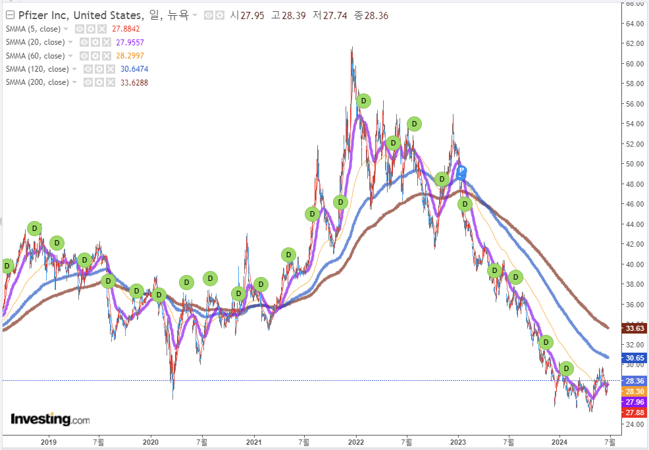Viewport: 649px width, 450px height.
Task: Click the SMMA (20, close) label
Action: [x=35, y=42]
